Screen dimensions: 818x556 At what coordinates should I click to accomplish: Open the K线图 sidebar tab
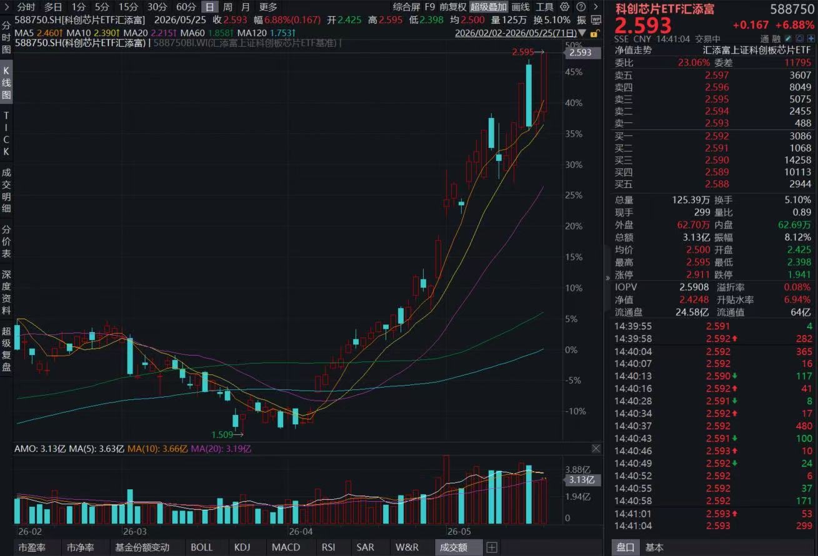(6, 82)
